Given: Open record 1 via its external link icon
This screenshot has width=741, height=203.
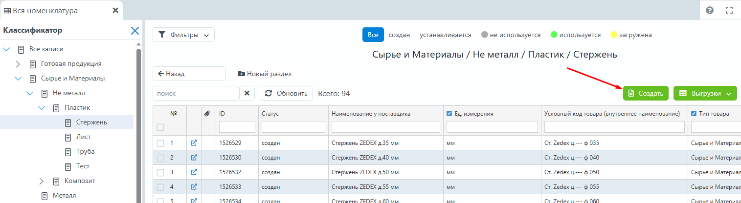Looking at the screenshot, I should tap(194, 143).
